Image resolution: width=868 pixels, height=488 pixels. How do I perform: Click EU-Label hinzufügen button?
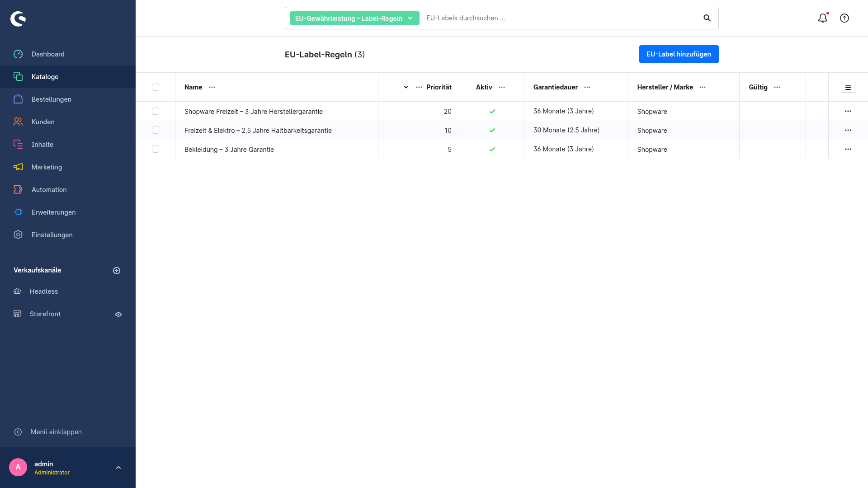(679, 54)
